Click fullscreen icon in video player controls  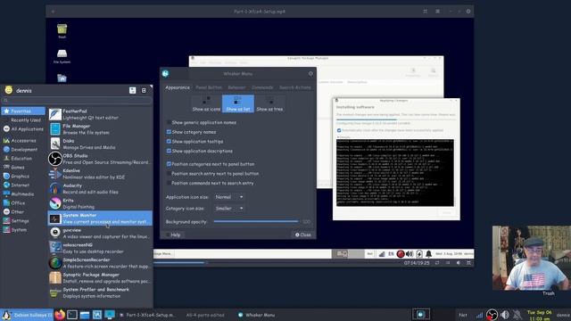tap(468, 263)
